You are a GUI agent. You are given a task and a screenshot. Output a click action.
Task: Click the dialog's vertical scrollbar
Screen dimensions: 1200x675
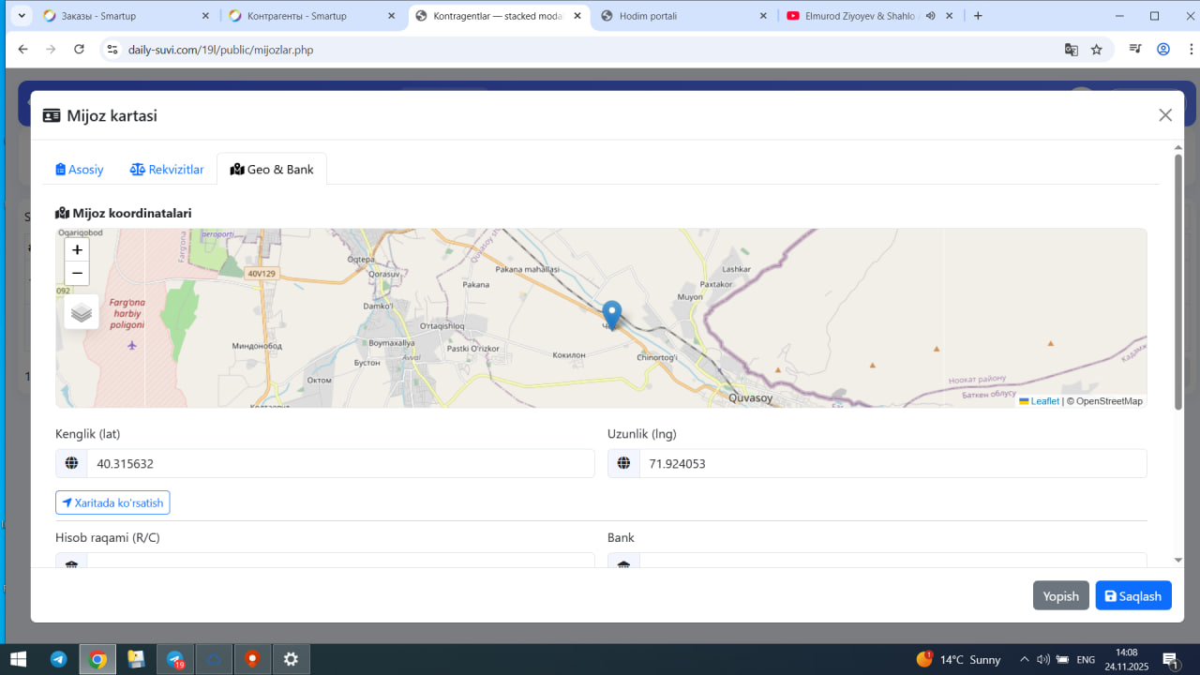click(x=1178, y=281)
